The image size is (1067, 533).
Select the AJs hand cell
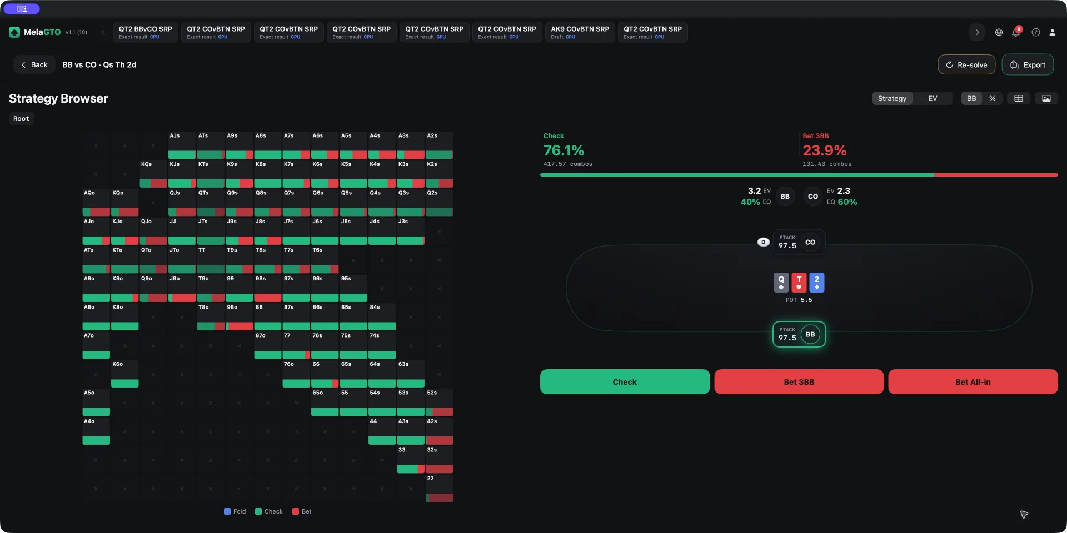point(182,145)
